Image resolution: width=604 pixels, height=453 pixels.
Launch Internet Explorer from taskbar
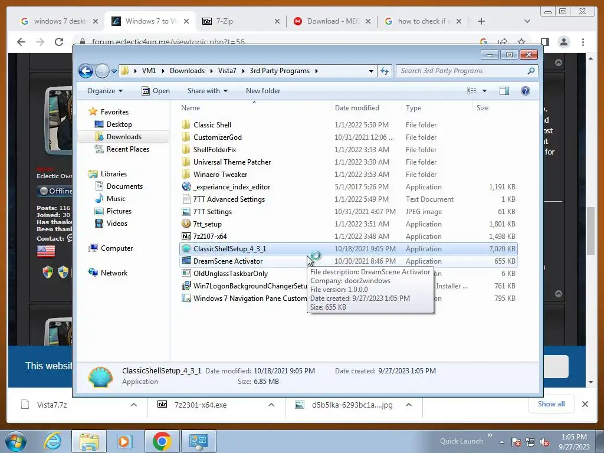[x=52, y=441]
